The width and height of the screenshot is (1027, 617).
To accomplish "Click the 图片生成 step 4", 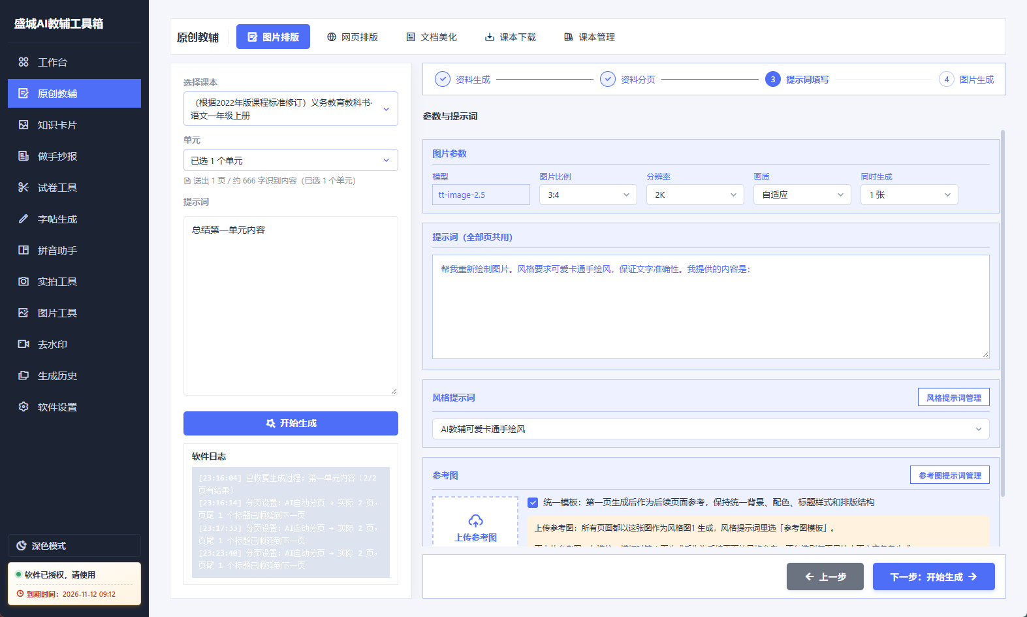I will [966, 79].
